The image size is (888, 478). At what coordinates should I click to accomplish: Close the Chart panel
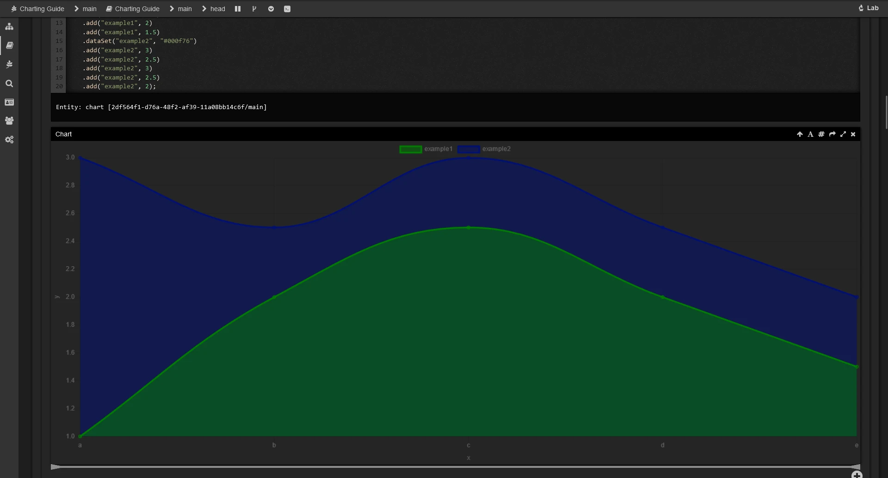[x=853, y=134]
